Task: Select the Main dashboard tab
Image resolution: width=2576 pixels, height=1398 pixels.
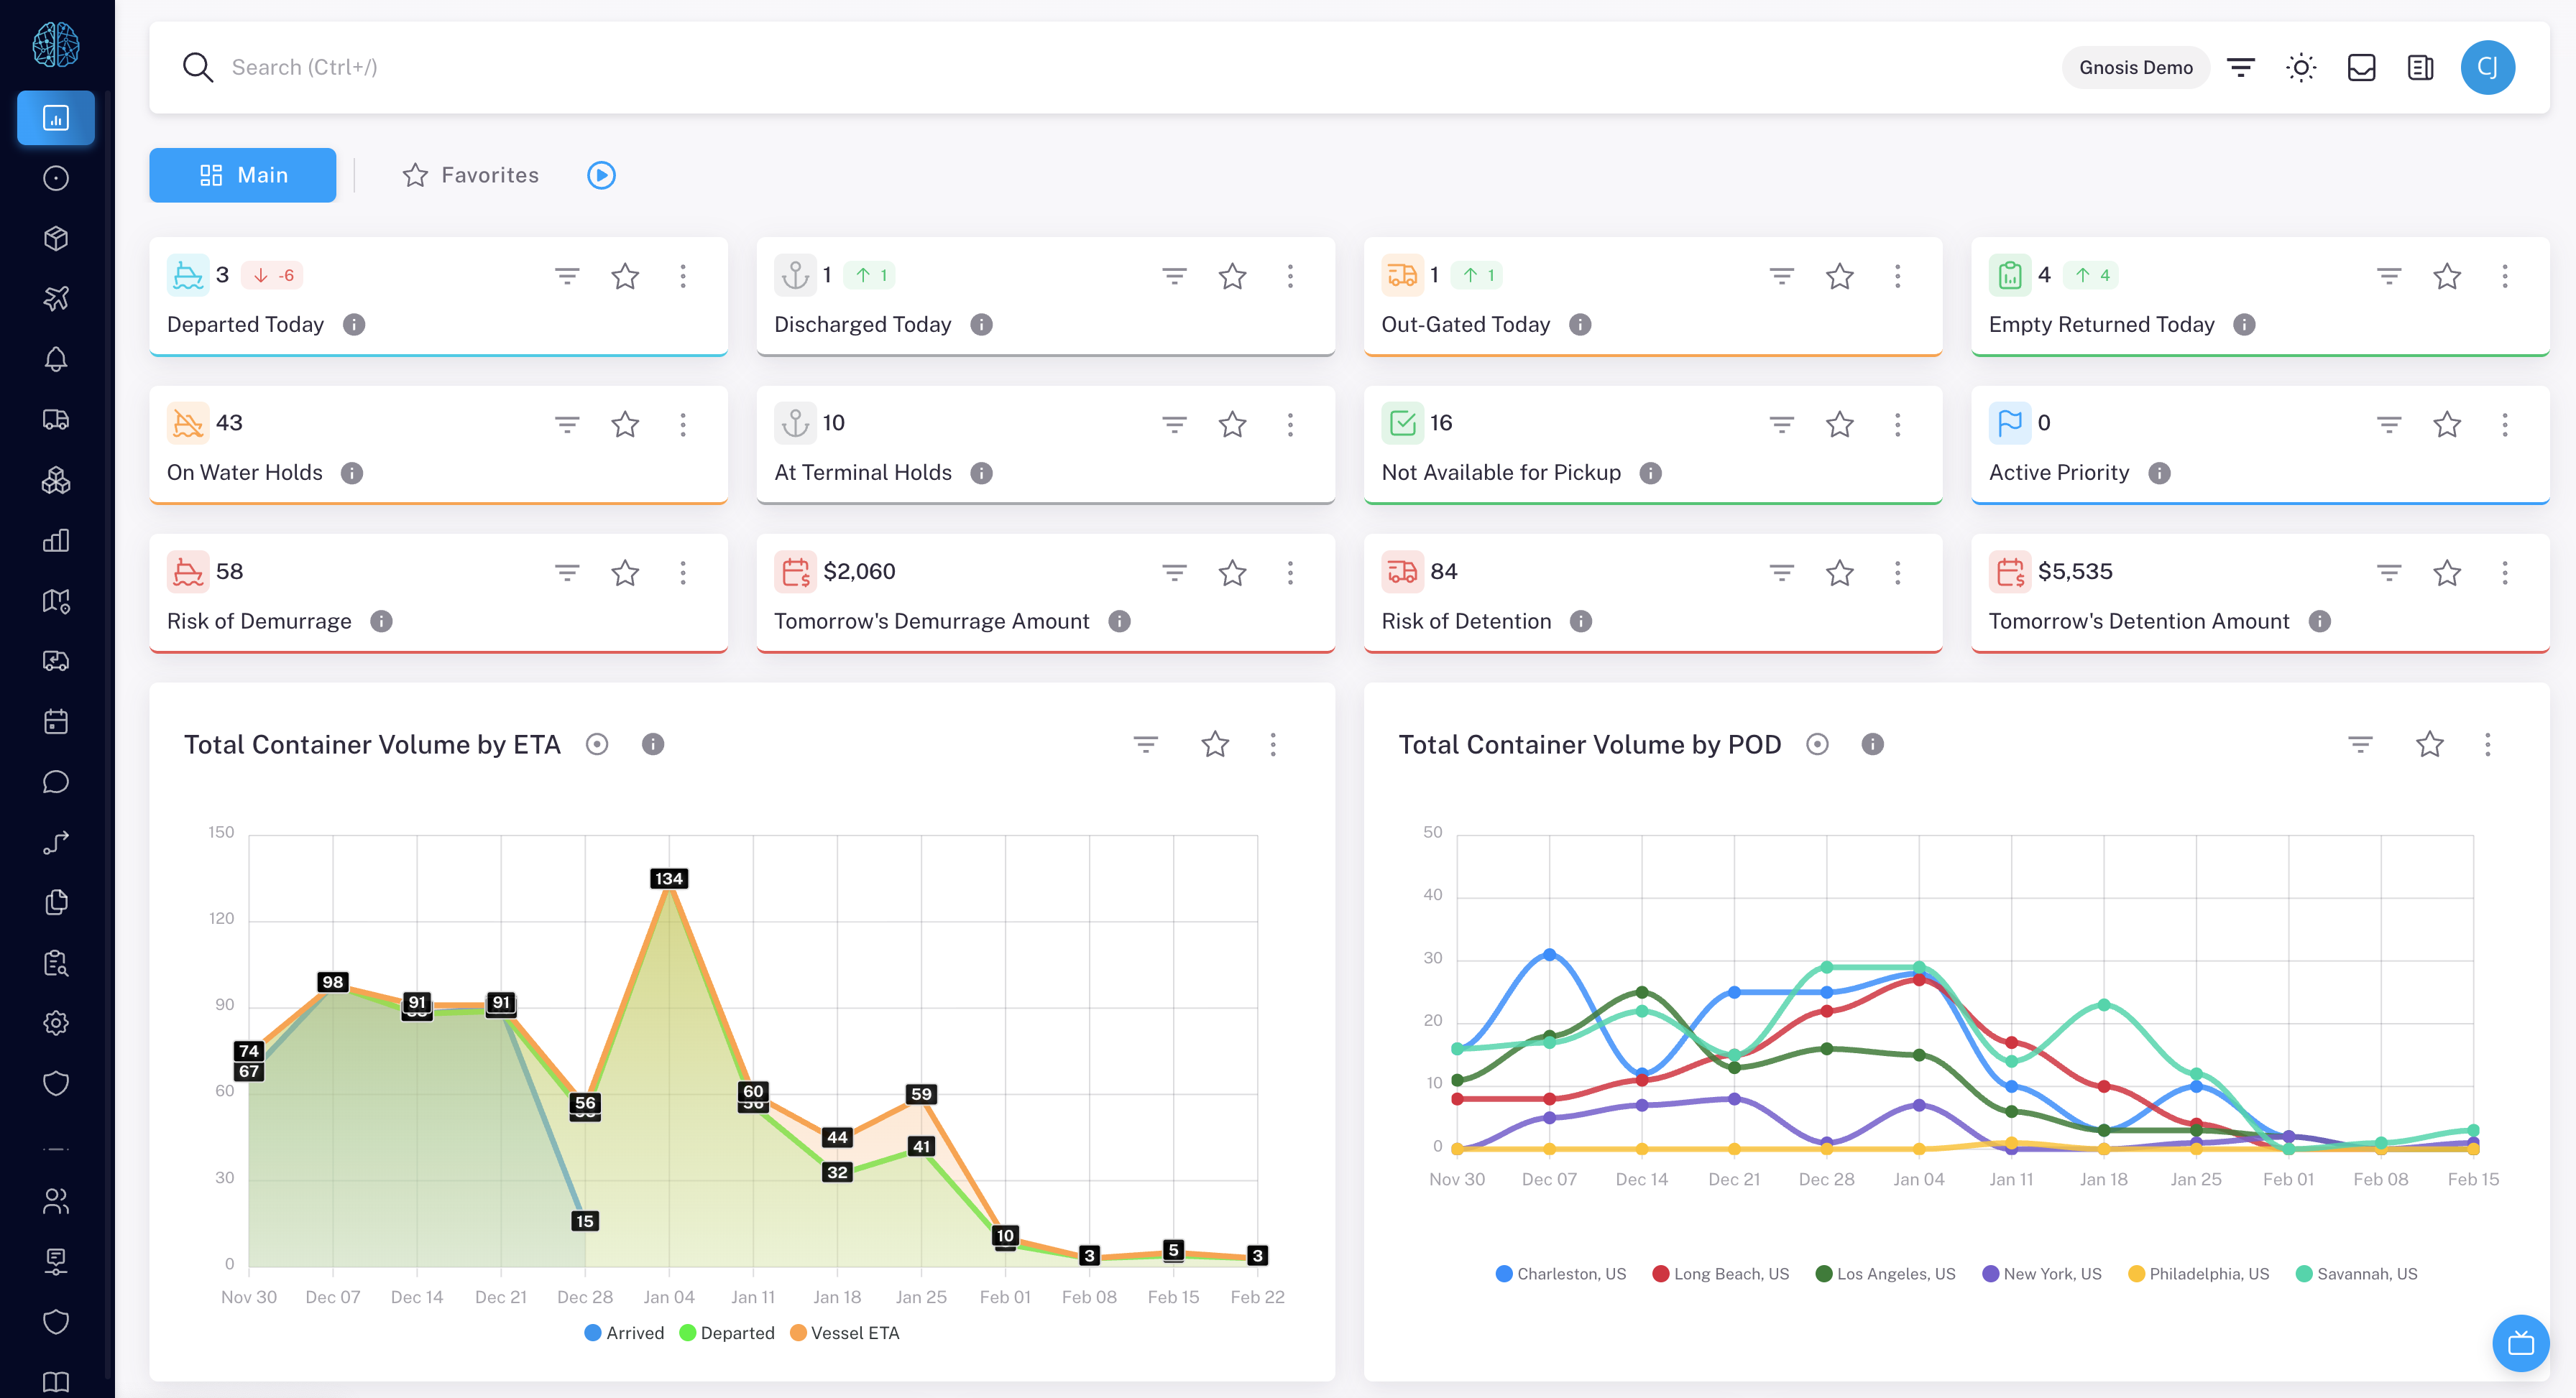Action: (x=243, y=175)
